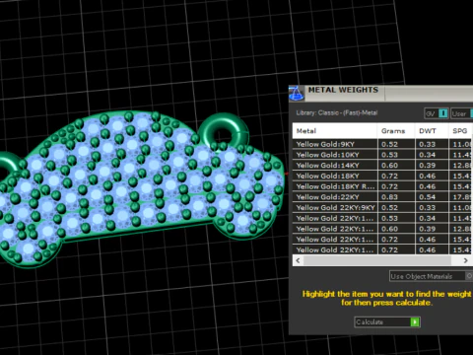This screenshot has width=473, height=355.
Task: Select the Yellow Gold:10KY row
Action: (x=382, y=155)
